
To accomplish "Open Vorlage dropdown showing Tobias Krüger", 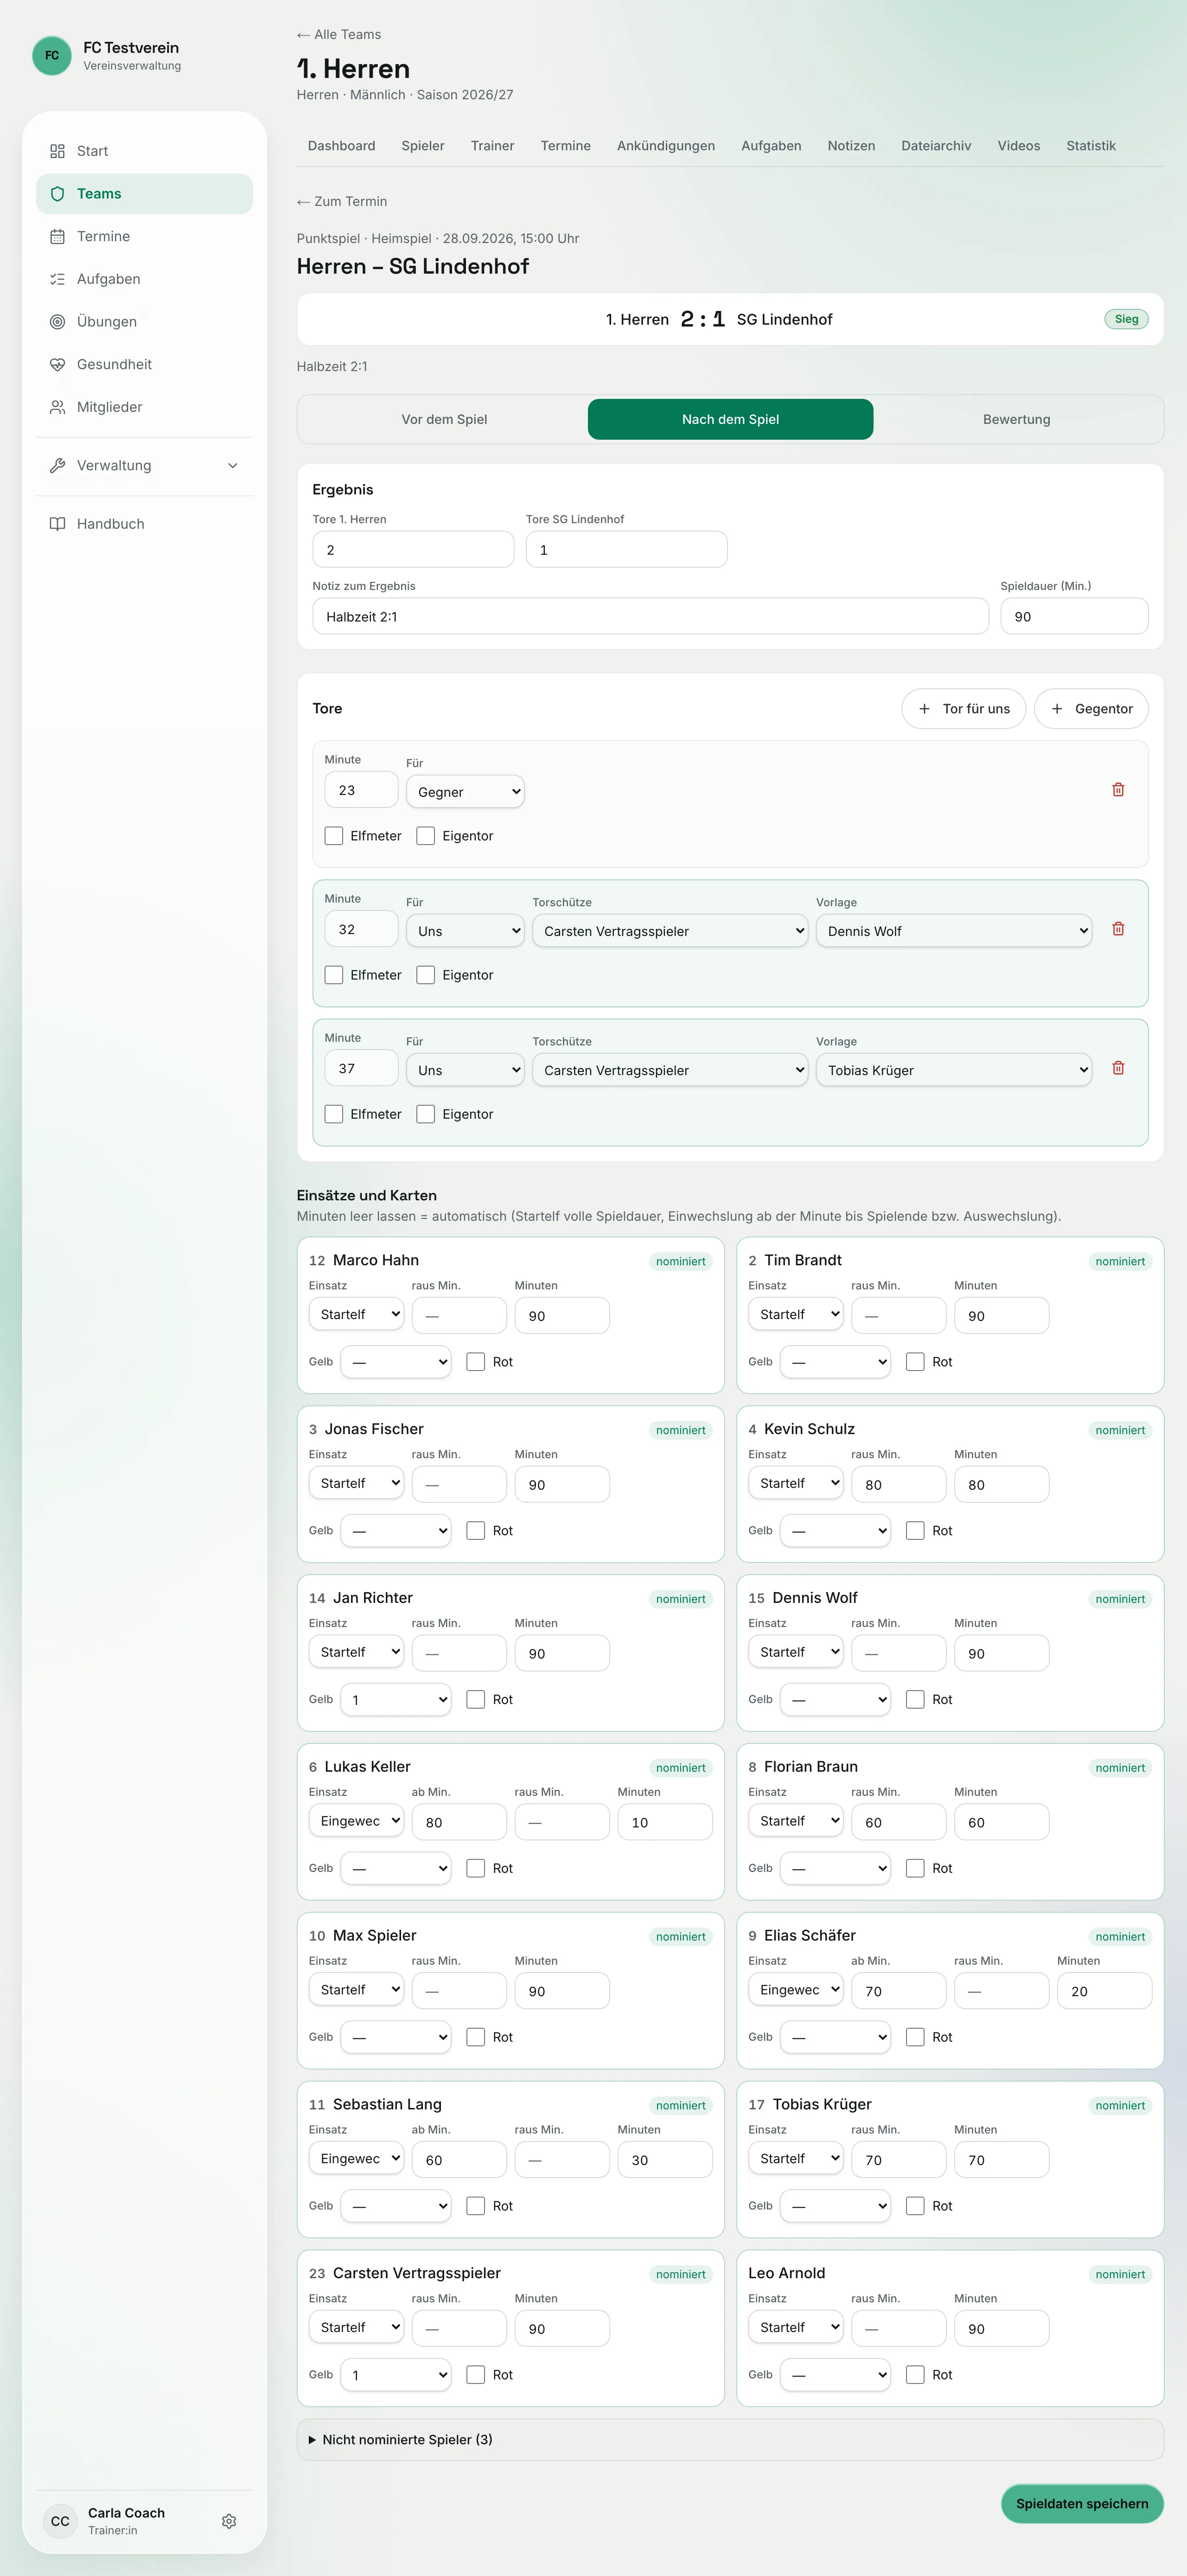I will click(954, 1069).
